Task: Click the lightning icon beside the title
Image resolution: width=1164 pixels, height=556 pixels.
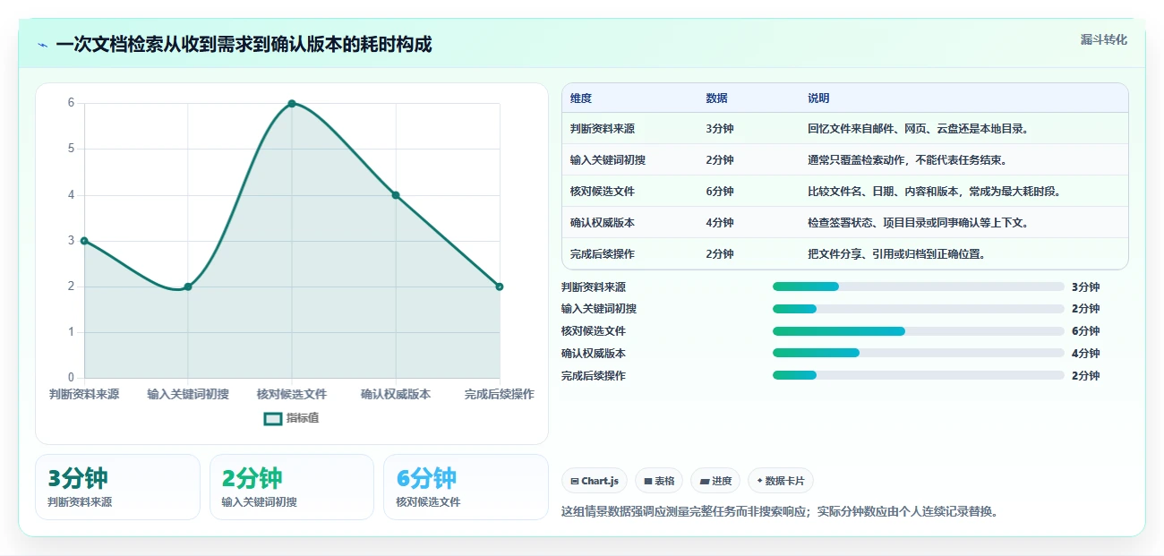Action: [42, 45]
